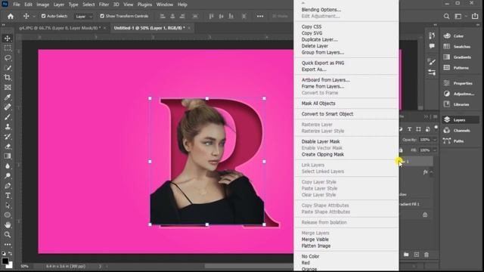The image size is (484, 272).
Task: Choose Merge Visible from context menu
Action: 315,240
